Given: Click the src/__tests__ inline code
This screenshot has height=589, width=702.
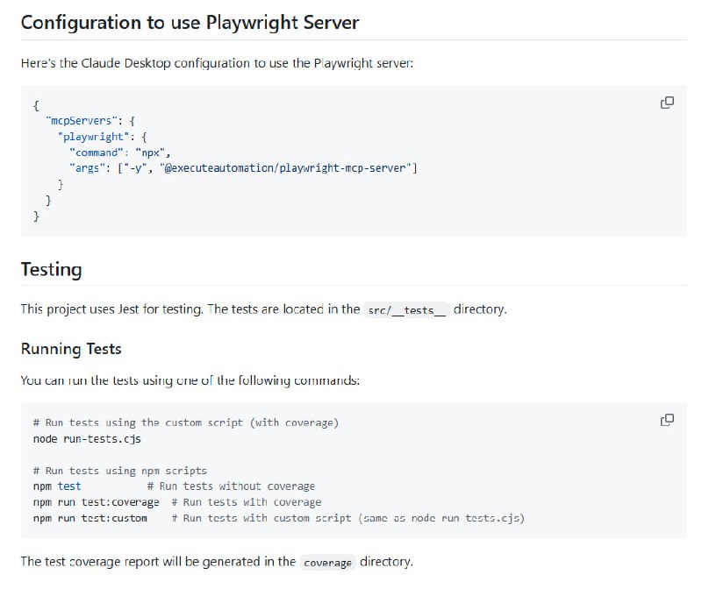Looking at the screenshot, I should 407,310.
